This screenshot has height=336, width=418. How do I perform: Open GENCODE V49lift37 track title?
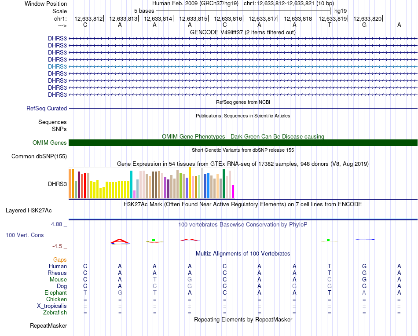tap(242, 32)
